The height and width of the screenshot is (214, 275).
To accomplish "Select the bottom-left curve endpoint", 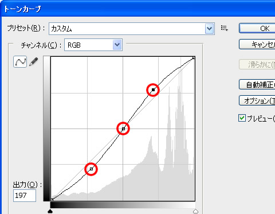I will click(52, 200).
